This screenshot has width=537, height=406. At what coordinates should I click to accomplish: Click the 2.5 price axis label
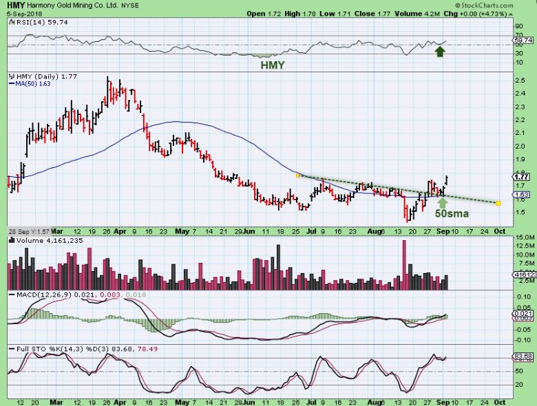520,81
